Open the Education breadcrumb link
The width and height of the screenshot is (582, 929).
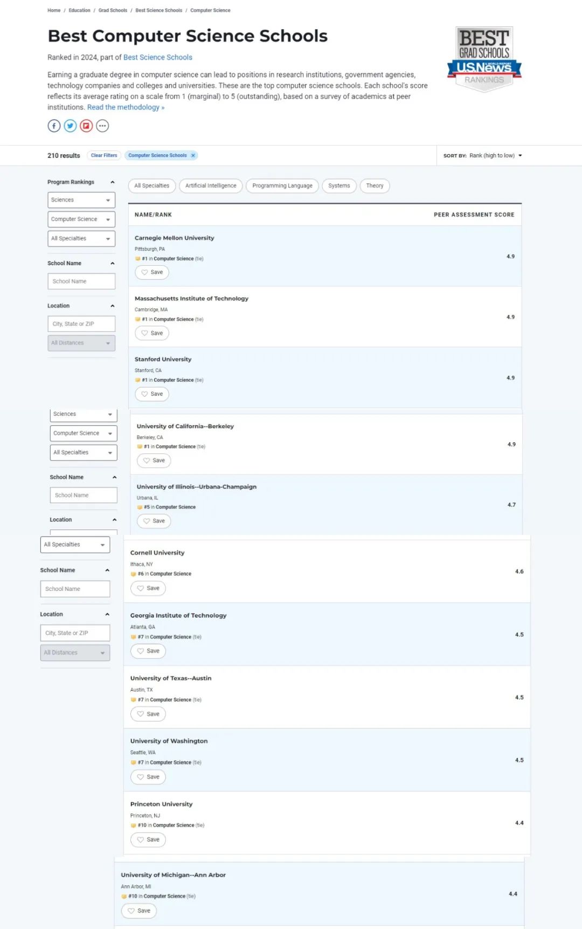tap(79, 10)
